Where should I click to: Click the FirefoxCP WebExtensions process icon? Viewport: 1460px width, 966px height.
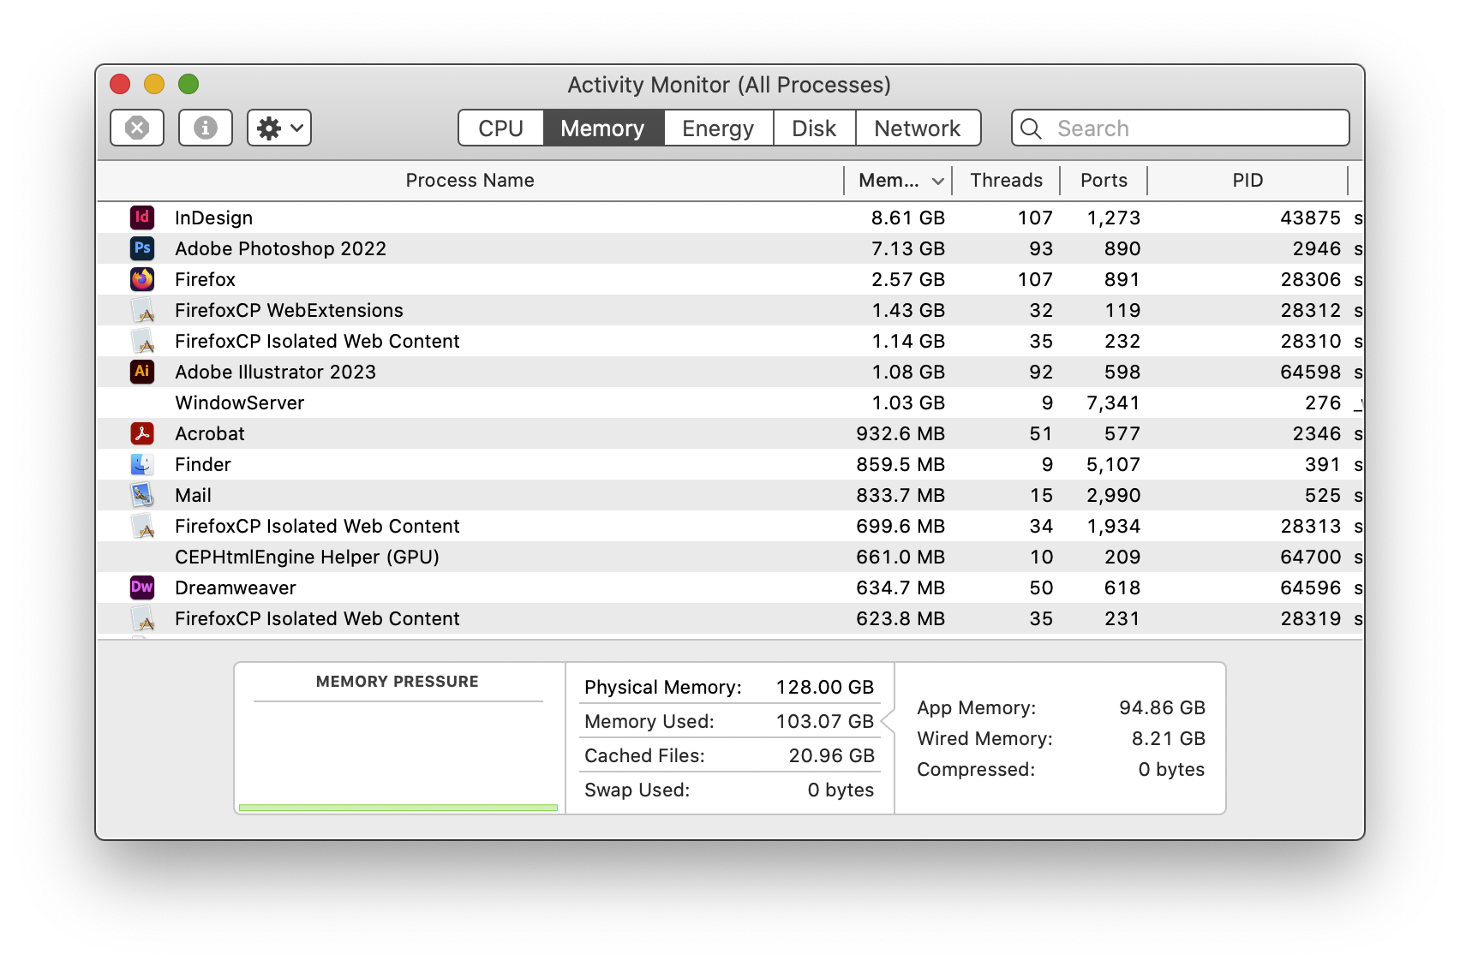point(142,310)
